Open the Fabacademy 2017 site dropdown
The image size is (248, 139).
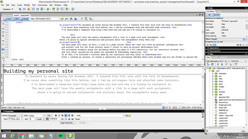pyautogui.click(x=218, y=61)
